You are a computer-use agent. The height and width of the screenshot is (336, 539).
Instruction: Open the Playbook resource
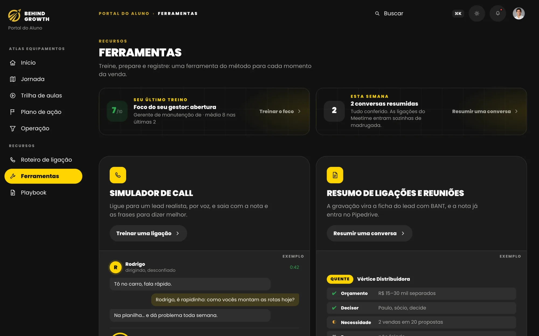click(x=43, y=192)
